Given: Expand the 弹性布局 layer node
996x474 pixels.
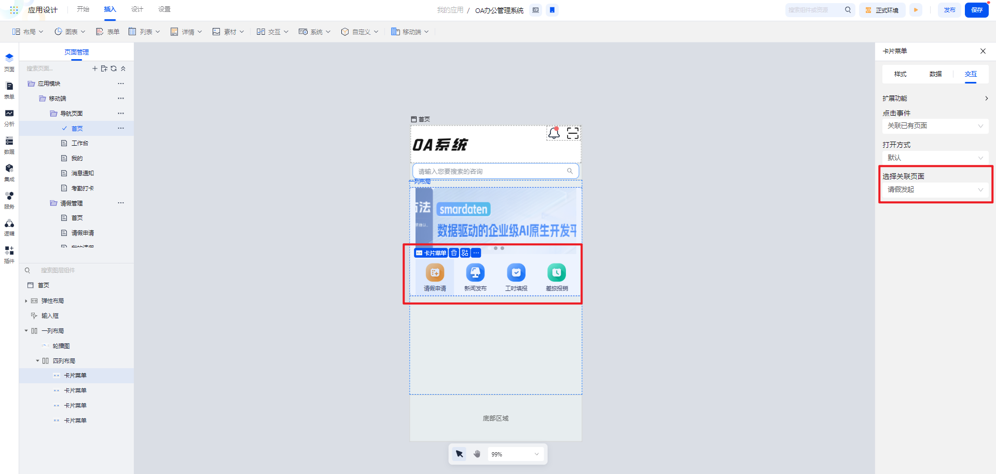Looking at the screenshot, I should pyautogui.click(x=26, y=301).
